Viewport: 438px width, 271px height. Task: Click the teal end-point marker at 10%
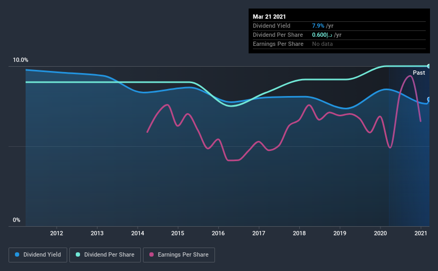tap(428, 66)
